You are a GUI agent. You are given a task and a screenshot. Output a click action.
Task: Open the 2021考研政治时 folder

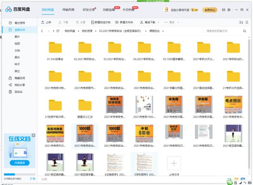click(233, 48)
